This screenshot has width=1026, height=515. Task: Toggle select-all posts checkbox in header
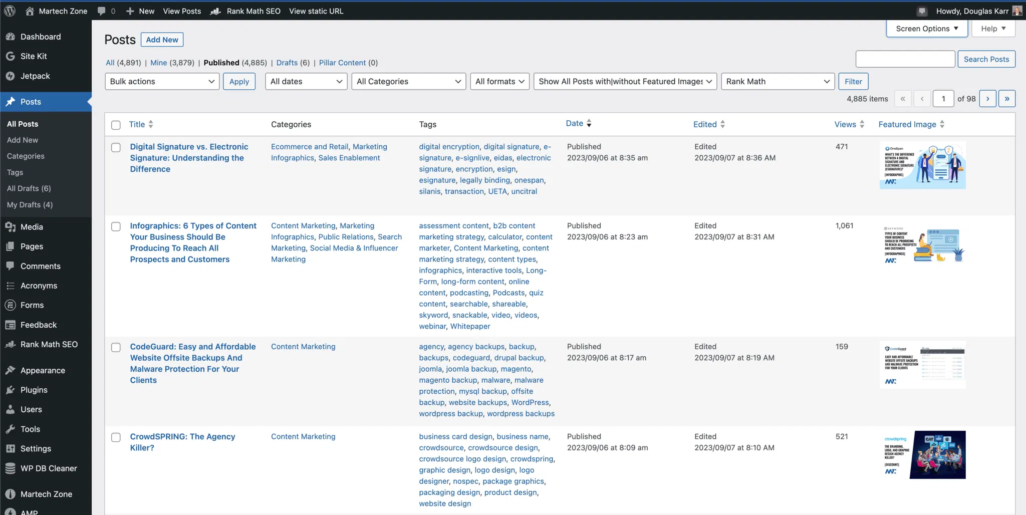coord(116,125)
